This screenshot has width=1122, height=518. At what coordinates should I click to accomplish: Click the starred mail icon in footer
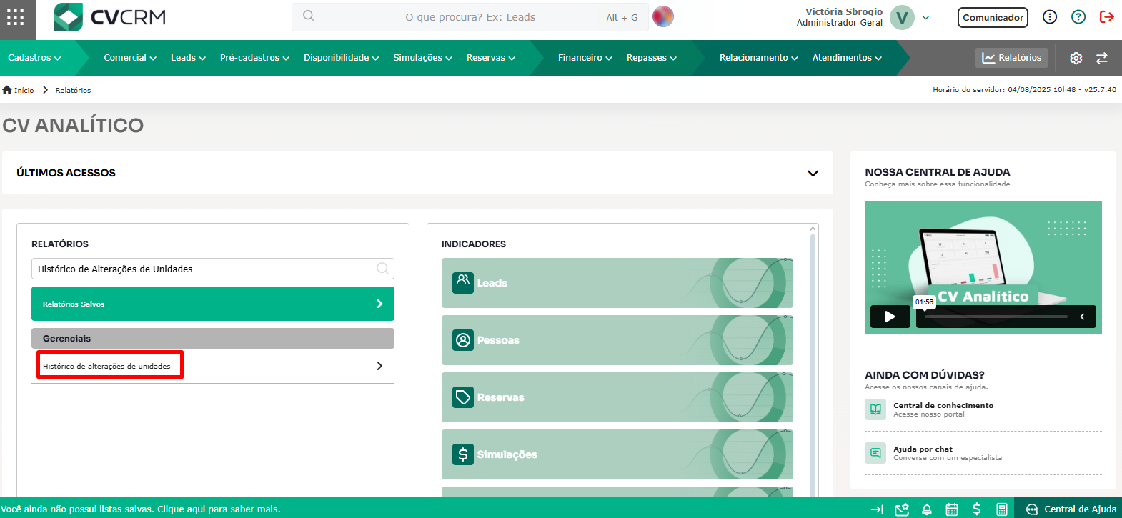902,509
